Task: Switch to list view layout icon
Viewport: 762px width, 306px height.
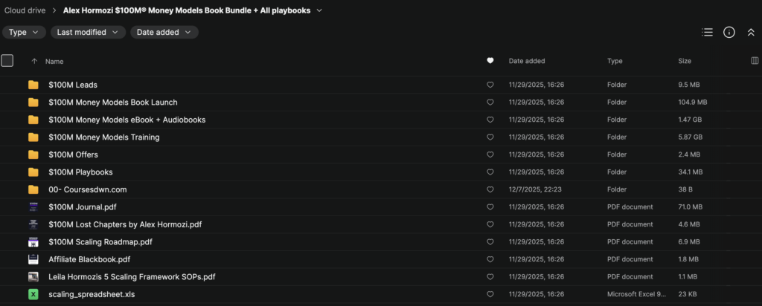Action: tap(708, 32)
